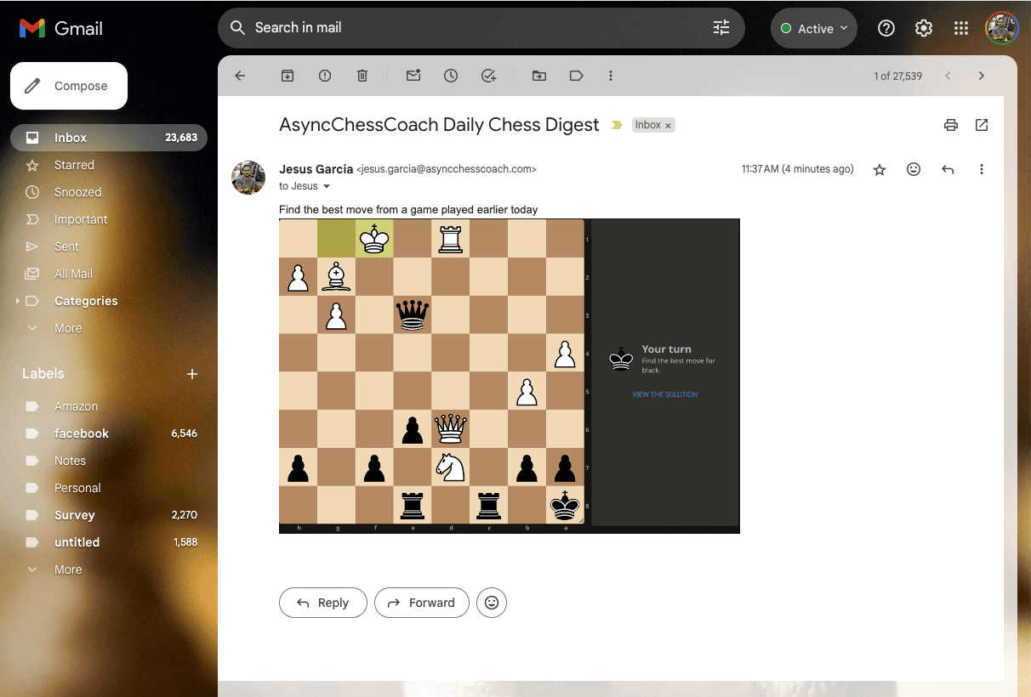The image size is (1031, 697).
Task: Open the Move to folder icon
Action: click(539, 76)
